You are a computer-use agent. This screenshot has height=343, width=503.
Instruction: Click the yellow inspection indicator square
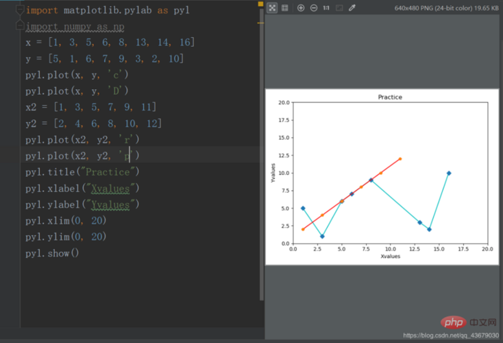pos(260,5)
